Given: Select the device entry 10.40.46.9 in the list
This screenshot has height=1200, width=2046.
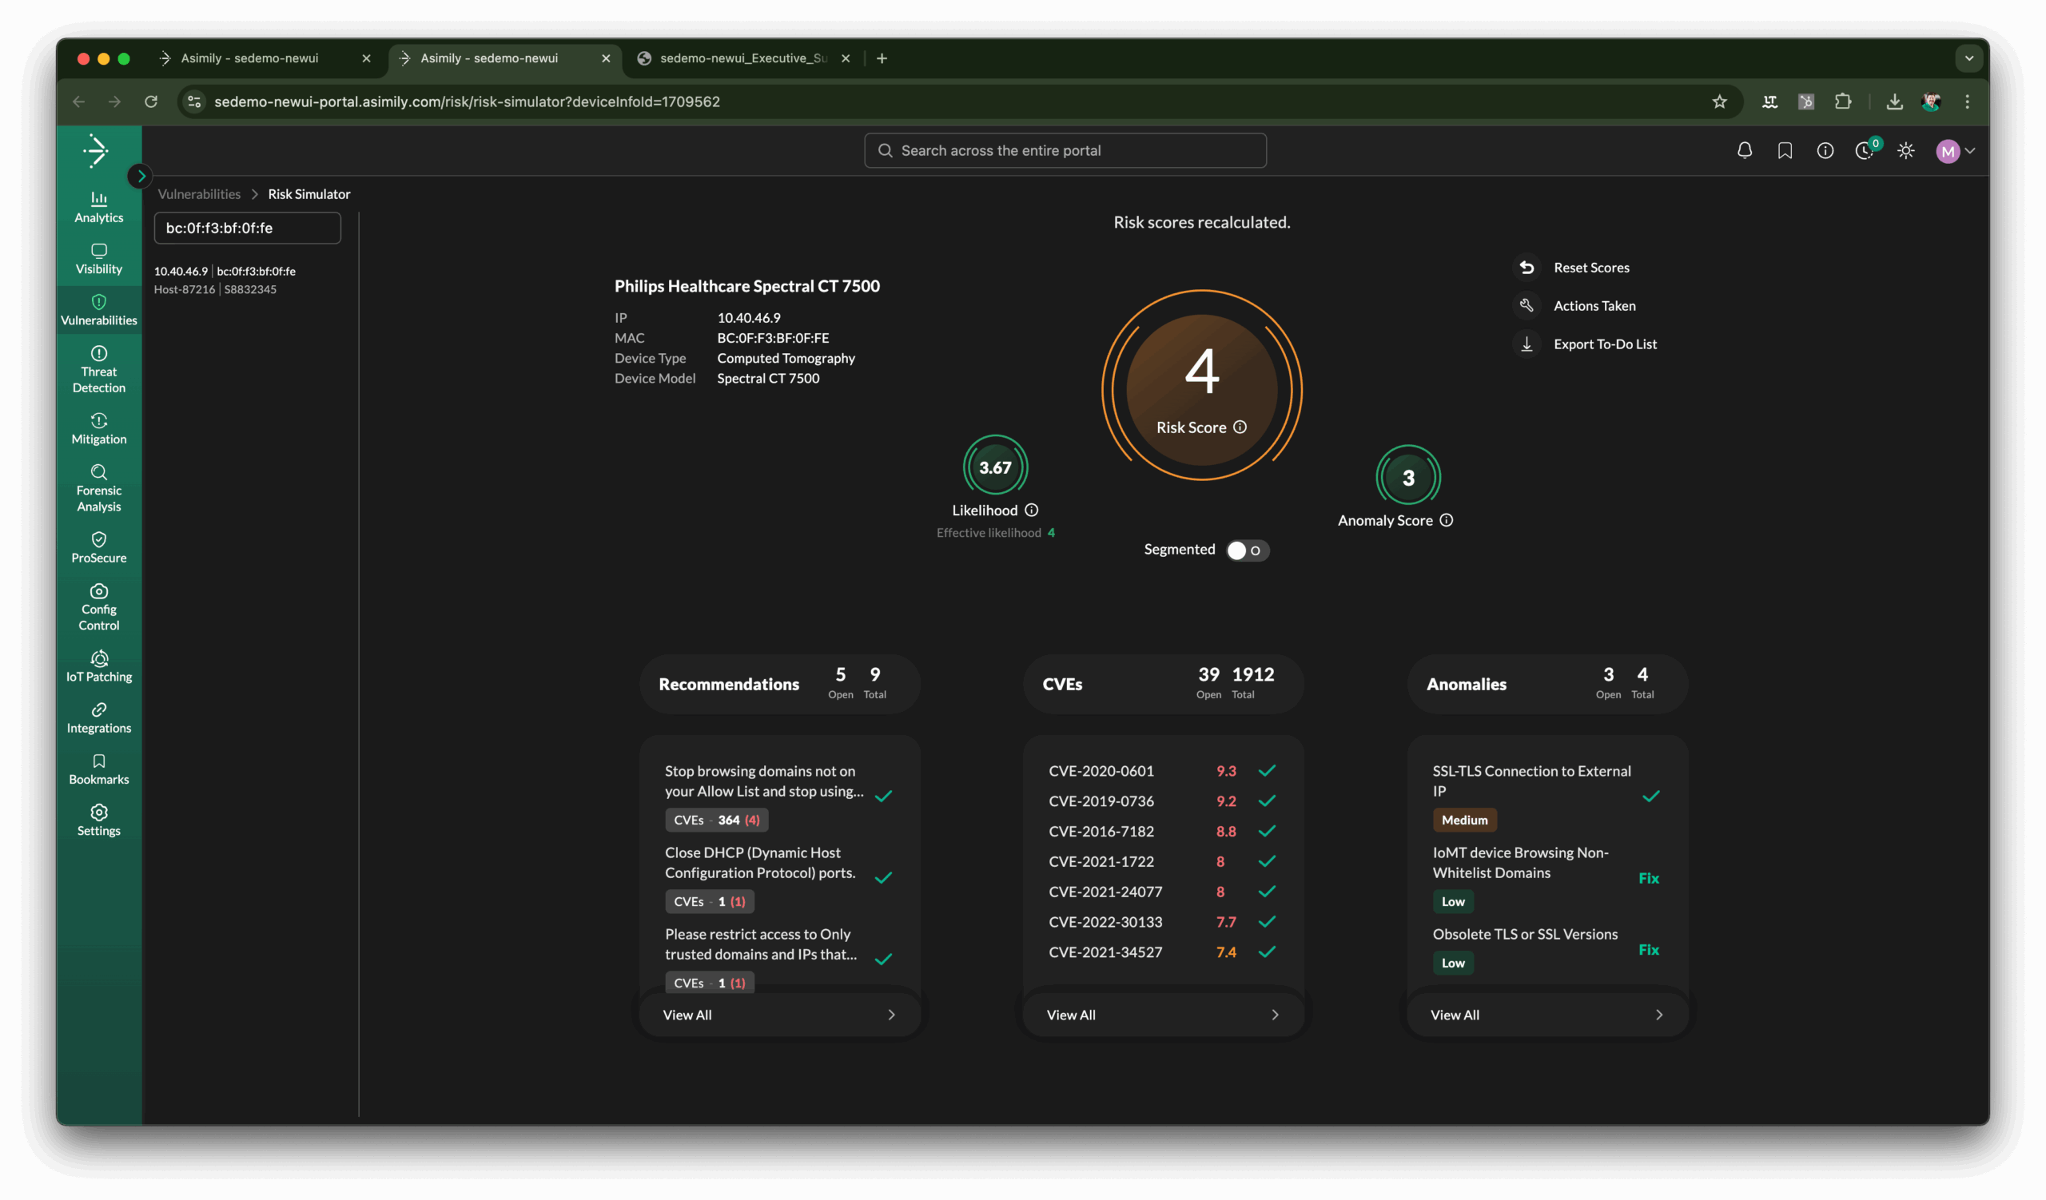Looking at the screenshot, I should [x=225, y=280].
